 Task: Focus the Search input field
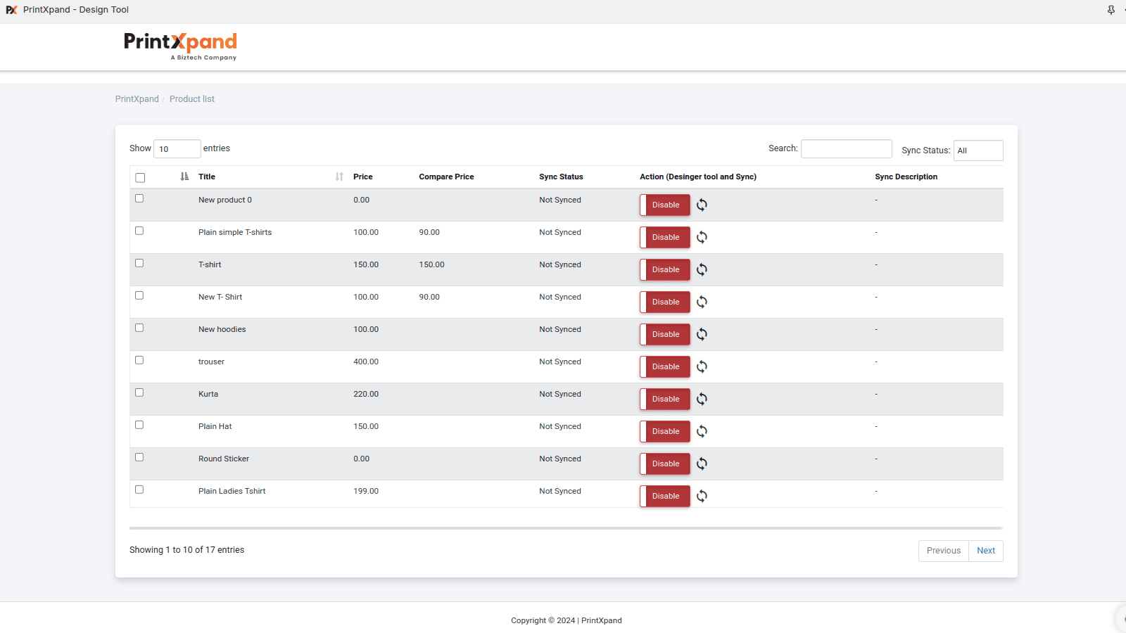(846, 149)
